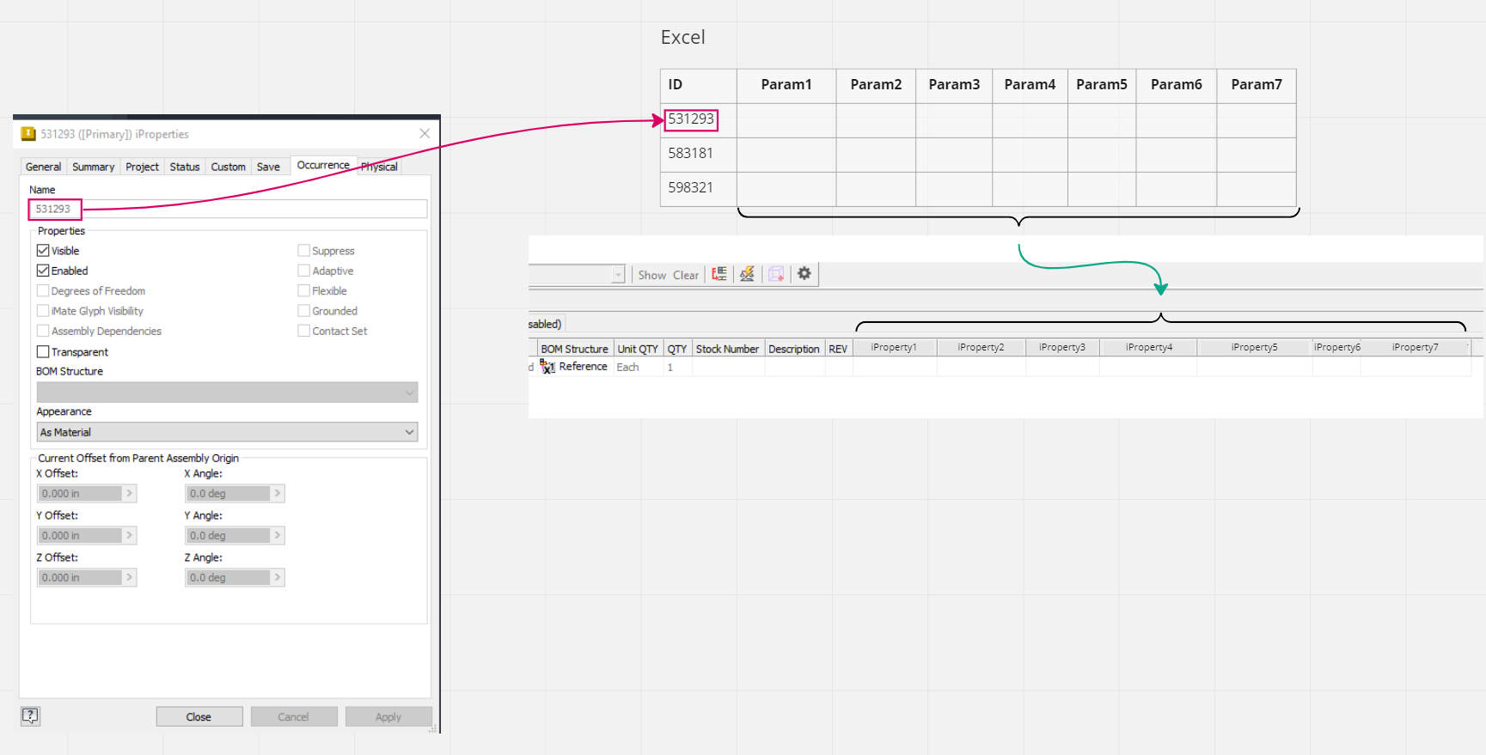Screen dimensions: 1486x755
Task: Click the arrow beside the X Offset field
Action: (x=129, y=493)
